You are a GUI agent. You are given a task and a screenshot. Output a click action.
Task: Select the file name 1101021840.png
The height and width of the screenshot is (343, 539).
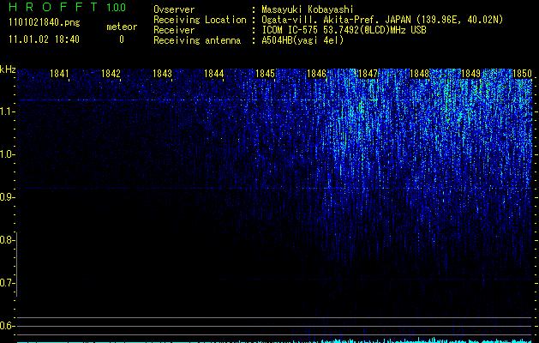point(45,23)
